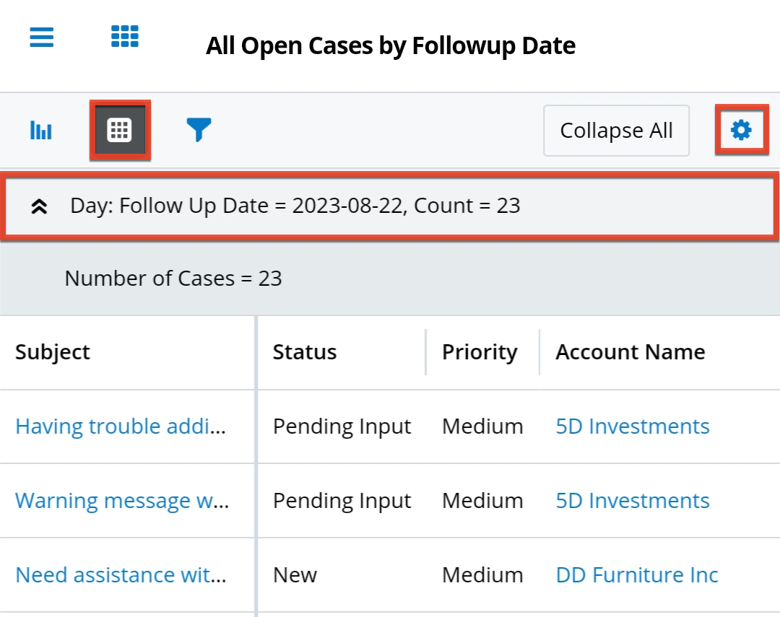Sort by Subject column header
Screen dimensions: 780x617
coord(53,352)
